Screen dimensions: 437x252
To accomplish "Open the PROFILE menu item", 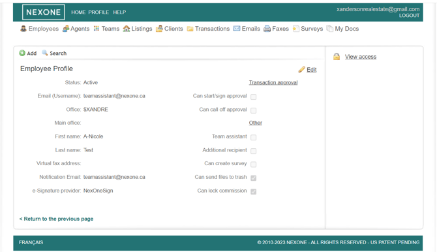I will tap(98, 12).
